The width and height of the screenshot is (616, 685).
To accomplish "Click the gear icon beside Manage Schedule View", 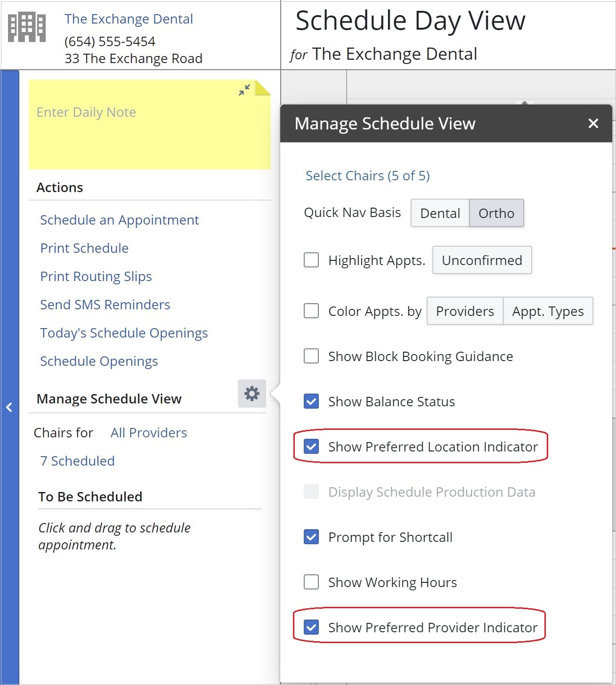I will [x=251, y=394].
